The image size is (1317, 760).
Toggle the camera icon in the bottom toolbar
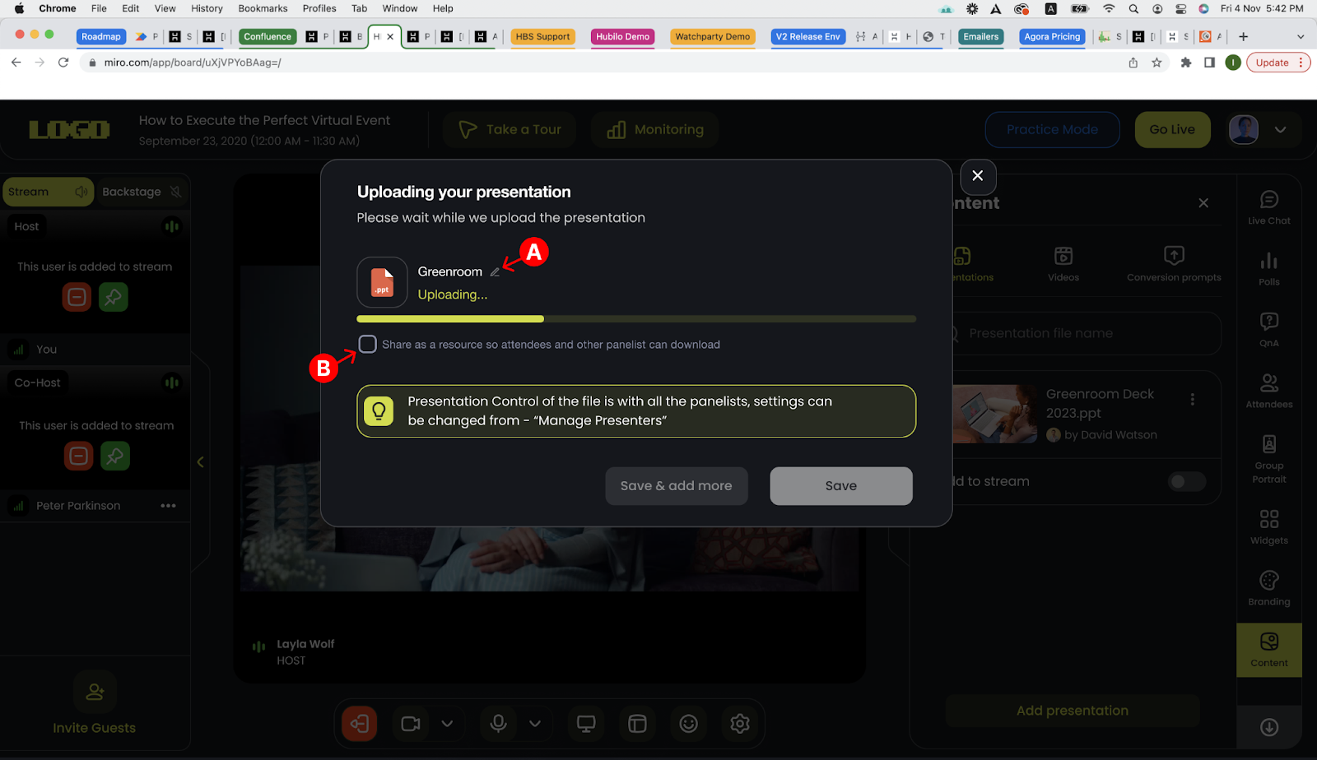[410, 724]
